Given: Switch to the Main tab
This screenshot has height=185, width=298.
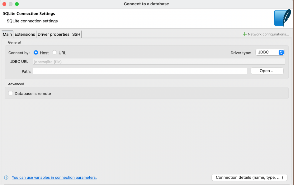Looking at the screenshot, I should [x=7, y=34].
